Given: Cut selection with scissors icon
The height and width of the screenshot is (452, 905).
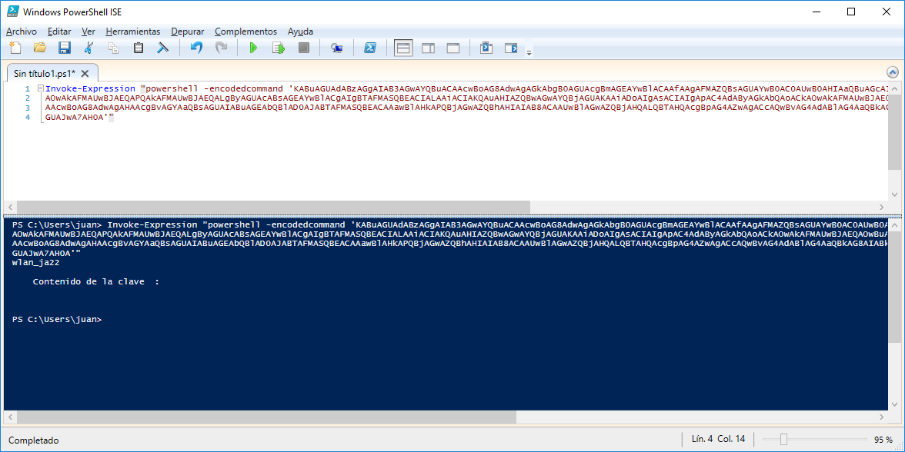Looking at the screenshot, I should click(x=89, y=48).
